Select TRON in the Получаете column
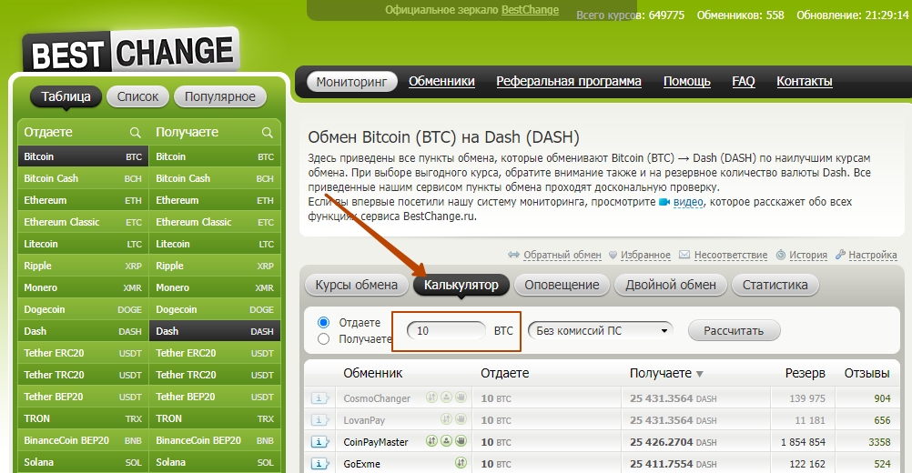This screenshot has height=473, width=912. (215, 418)
